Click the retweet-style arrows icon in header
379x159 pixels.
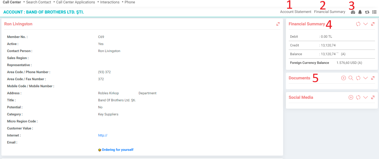(x=367, y=12)
